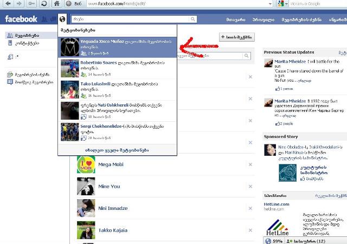Click first top navigation link in header
Viewport: 347px width, 244px height.
click(x=236, y=19)
